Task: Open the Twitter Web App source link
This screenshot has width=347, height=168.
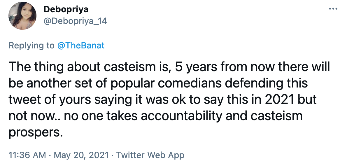Action: tap(150, 155)
